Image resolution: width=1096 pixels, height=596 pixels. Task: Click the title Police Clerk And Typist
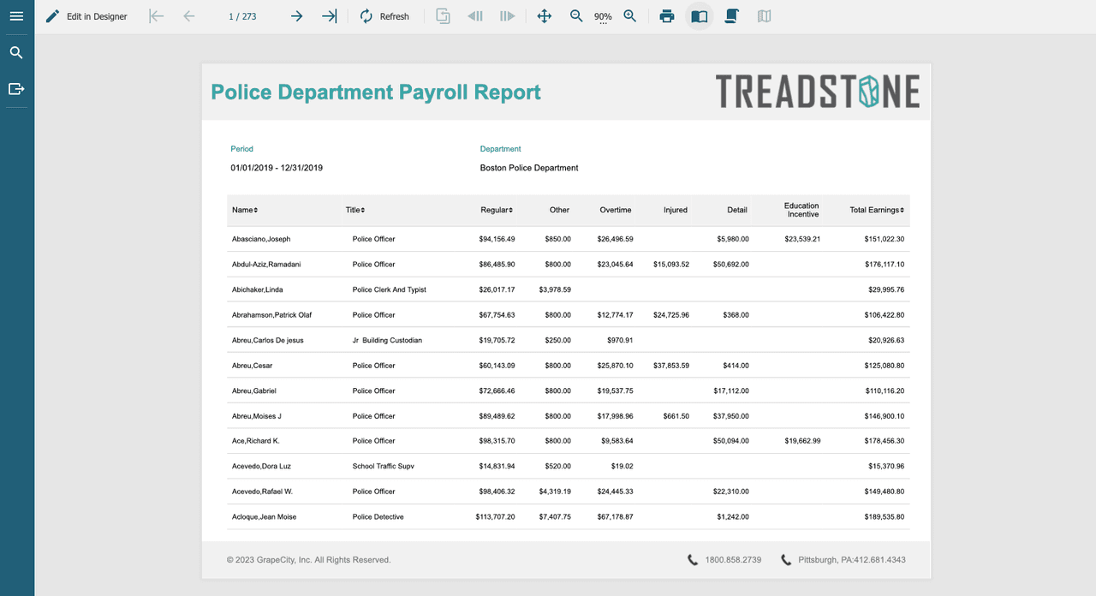point(390,289)
